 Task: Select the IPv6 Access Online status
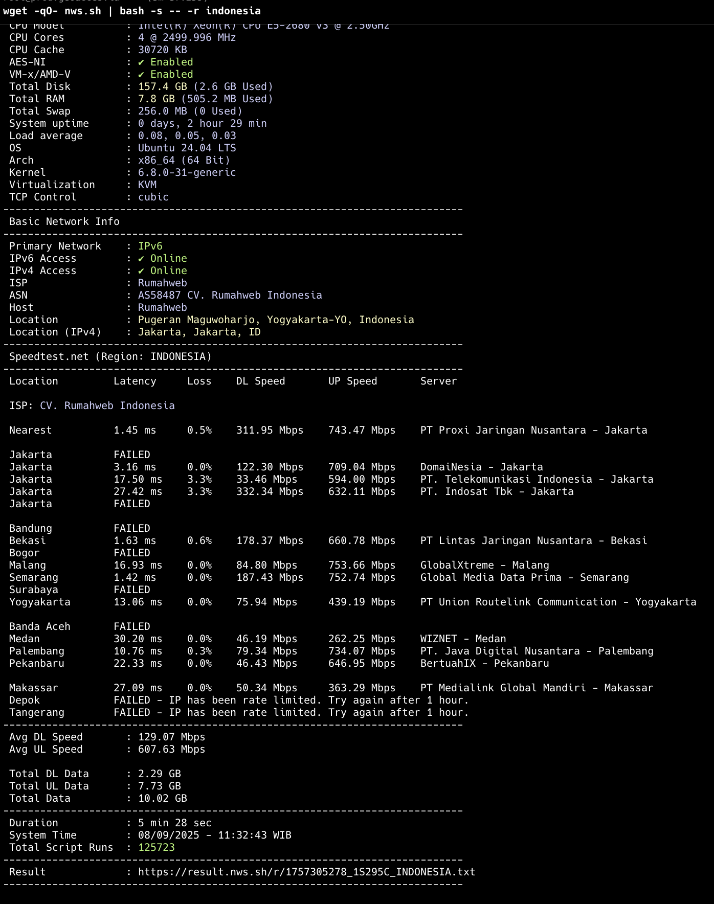tap(163, 258)
